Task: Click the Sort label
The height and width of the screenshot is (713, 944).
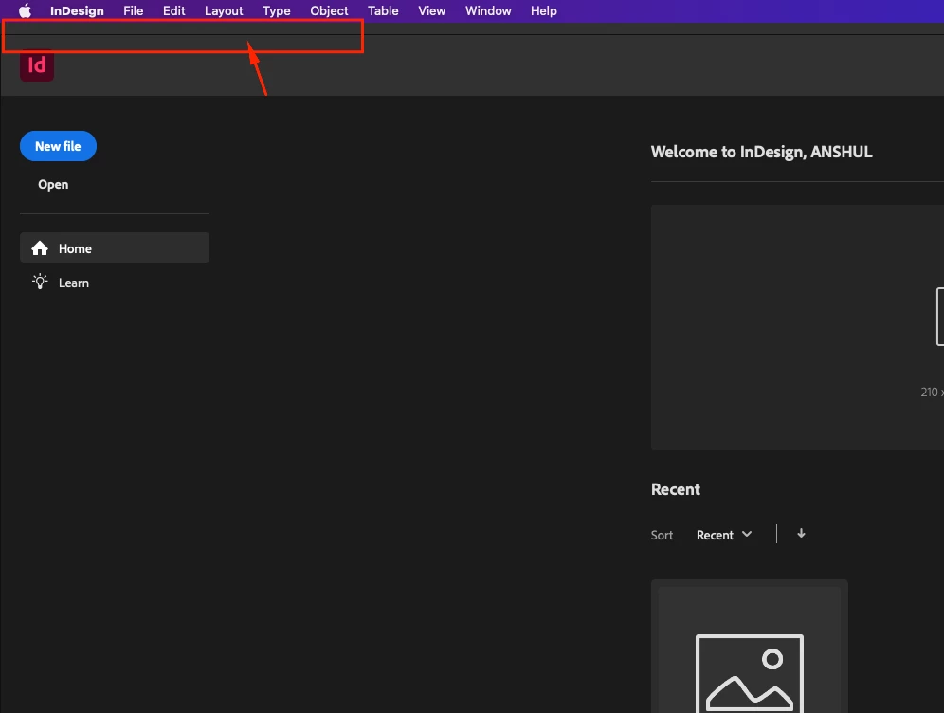Action: point(662,535)
